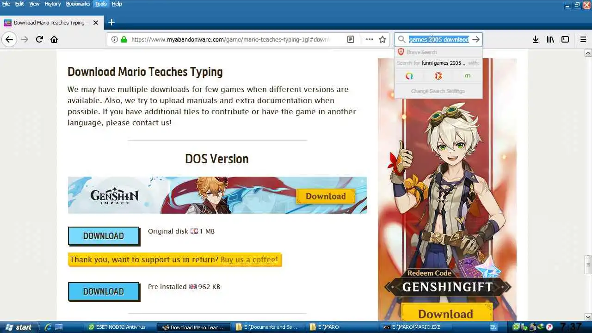Click Show Desktop quick launch icon
The height and width of the screenshot is (333, 592).
click(x=59, y=327)
